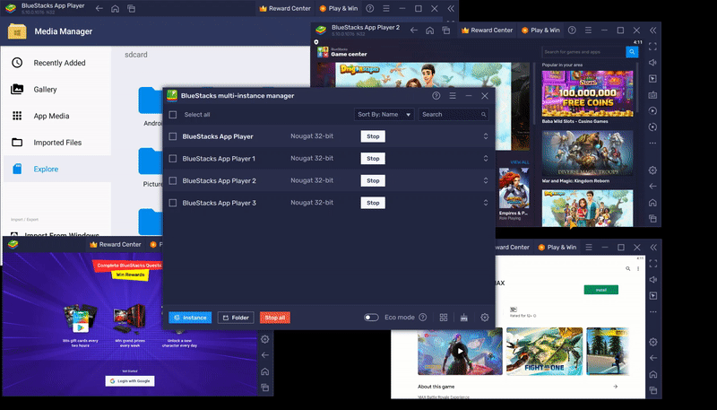Open the Sort By: Name dropdown

coord(384,115)
